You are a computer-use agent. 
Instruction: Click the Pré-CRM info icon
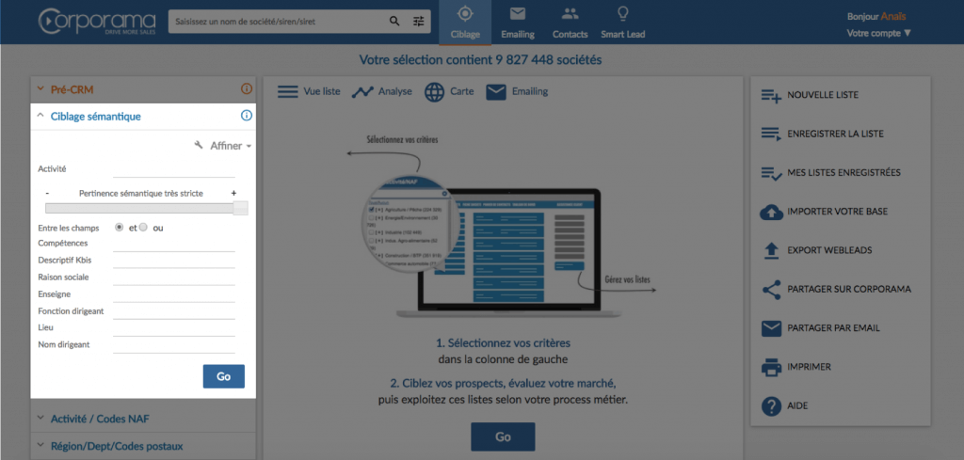[x=247, y=89]
